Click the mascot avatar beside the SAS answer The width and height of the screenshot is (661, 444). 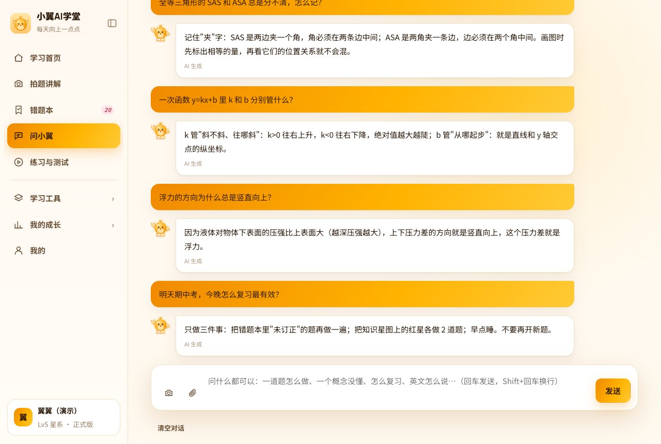point(161,34)
